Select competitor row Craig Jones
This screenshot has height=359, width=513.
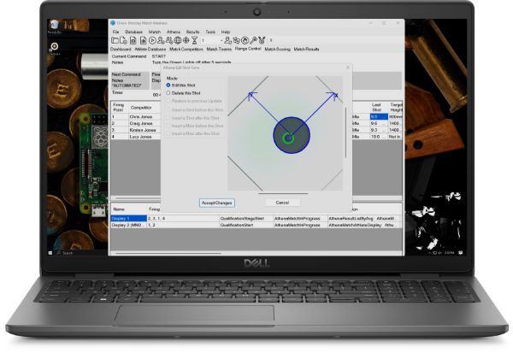(135, 123)
